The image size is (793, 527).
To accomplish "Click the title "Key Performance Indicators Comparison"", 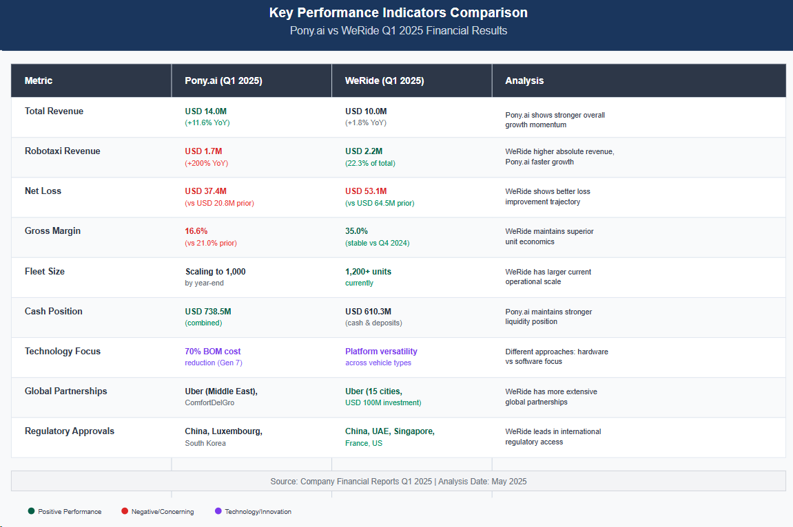I will (398, 12).
